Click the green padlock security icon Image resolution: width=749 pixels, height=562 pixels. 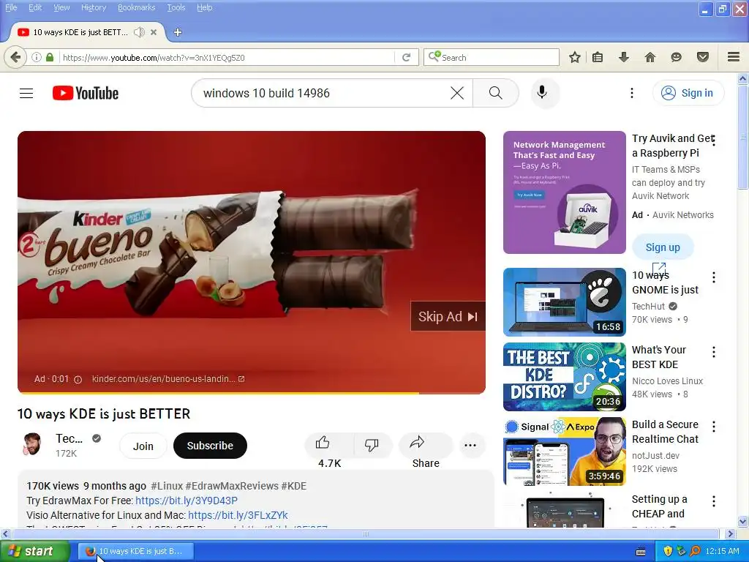coord(50,57)
